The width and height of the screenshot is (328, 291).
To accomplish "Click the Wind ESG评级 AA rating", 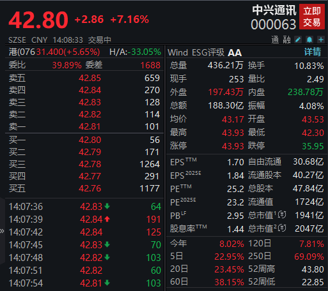I will tap(235, 52).
